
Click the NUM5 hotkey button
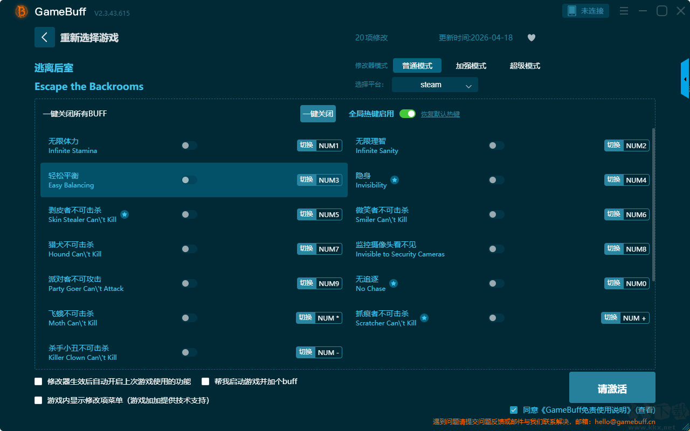[320, 214]
